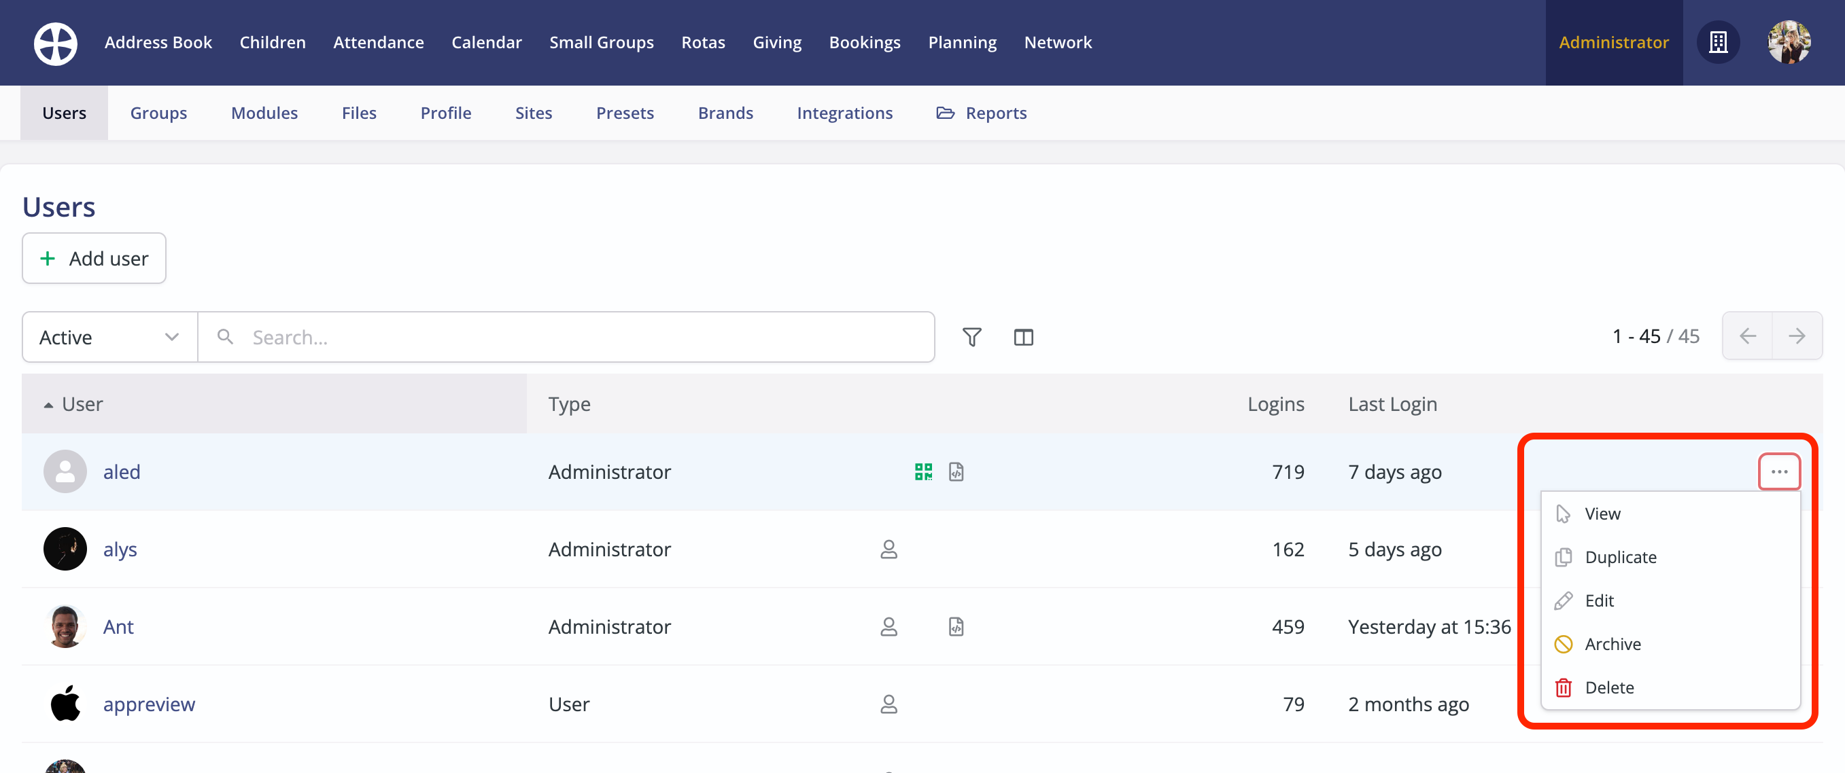Click inside the Search input field
The image size is (1845, 773).
pos(502,336)
